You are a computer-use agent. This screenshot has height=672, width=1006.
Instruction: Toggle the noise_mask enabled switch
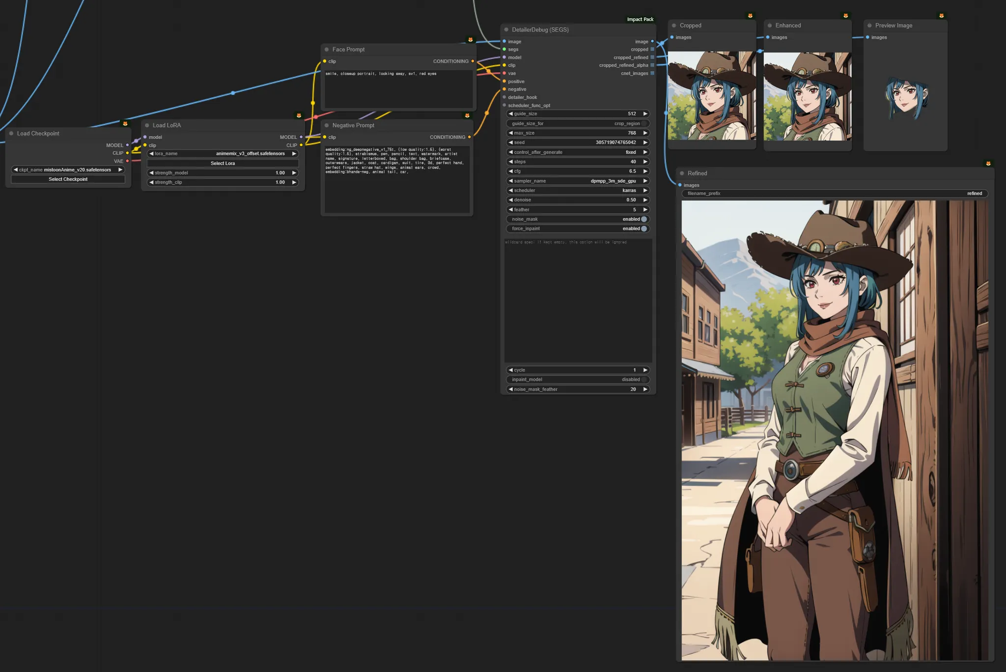coord(644,219)
